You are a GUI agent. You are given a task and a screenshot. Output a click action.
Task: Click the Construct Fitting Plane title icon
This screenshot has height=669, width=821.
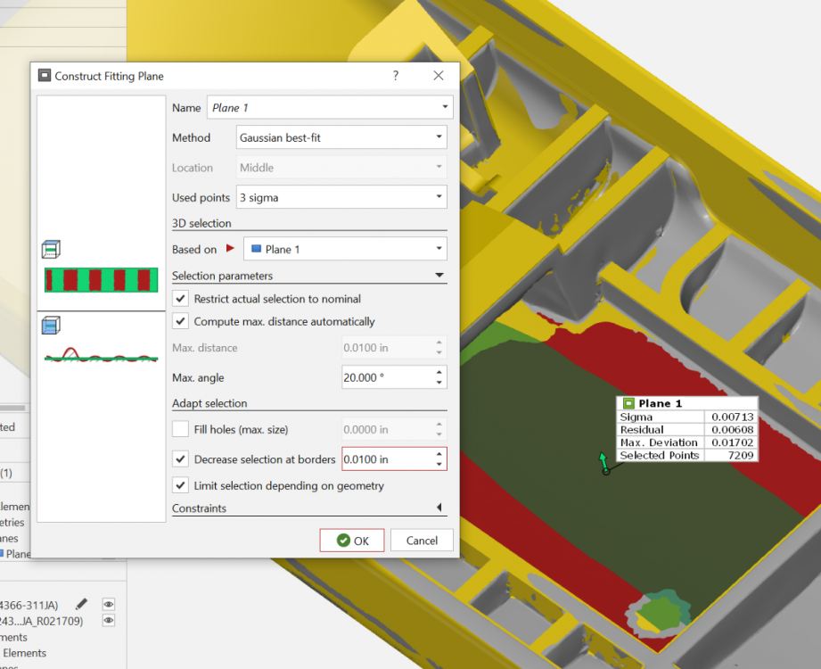[x=45, y=76]
